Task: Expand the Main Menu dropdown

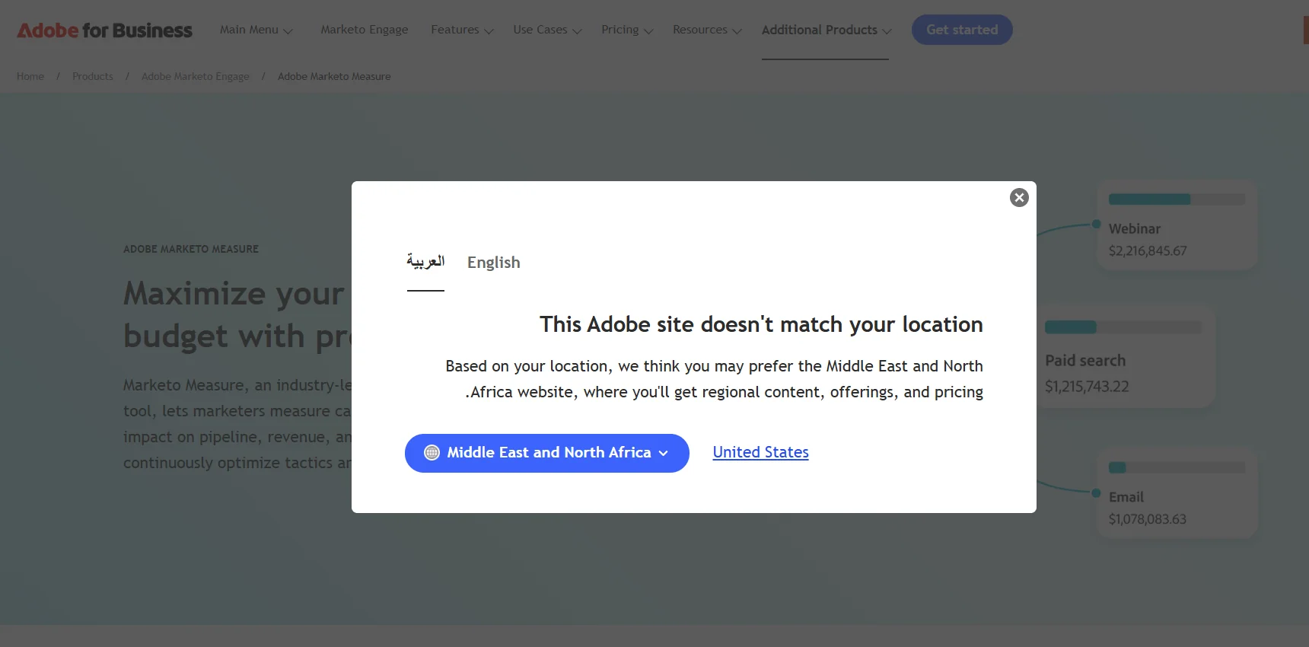Action: 256,30
